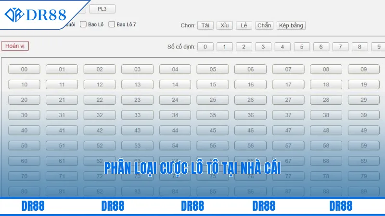The height and width of the screenshot is (216, 385).
Task: Click number 69 button
Action: 364,161
